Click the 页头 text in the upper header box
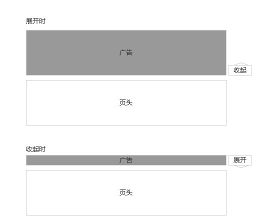This screenshot has height=219, width=255. pyautogui.click(x=126, y=102)
